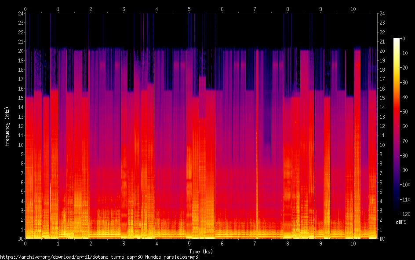Click tick "1" on the top time axis
Screen dimensions: 415x260
pos(58,9)
